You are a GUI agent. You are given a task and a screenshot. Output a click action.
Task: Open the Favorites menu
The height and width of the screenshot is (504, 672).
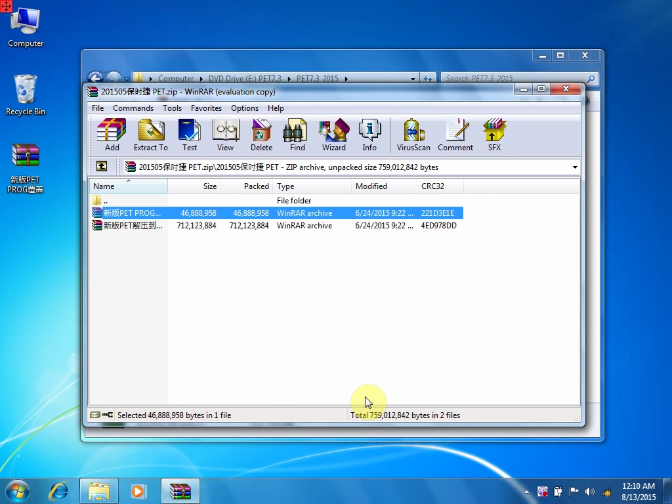click(206, 108)
